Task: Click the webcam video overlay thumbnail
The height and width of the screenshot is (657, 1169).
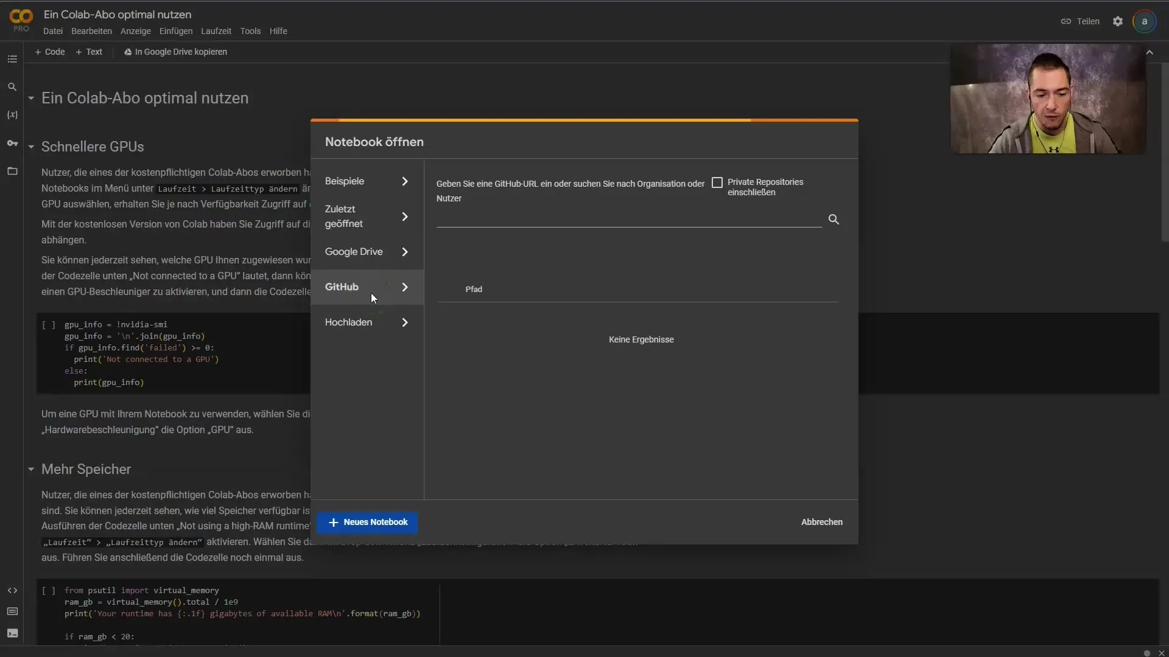Action: 1048,99
